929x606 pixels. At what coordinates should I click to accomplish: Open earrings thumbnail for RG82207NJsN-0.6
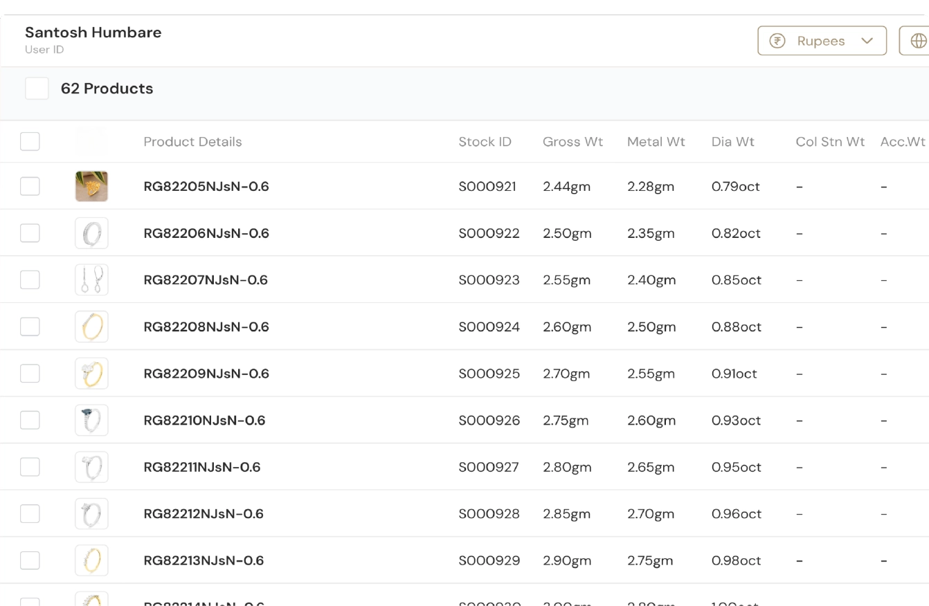(91, 280)
